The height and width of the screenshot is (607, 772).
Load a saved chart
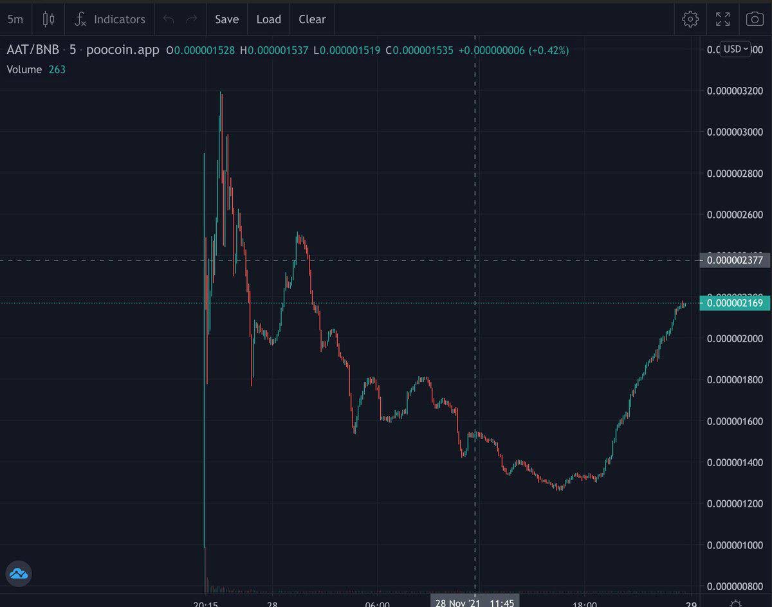(x=268, y=19)
